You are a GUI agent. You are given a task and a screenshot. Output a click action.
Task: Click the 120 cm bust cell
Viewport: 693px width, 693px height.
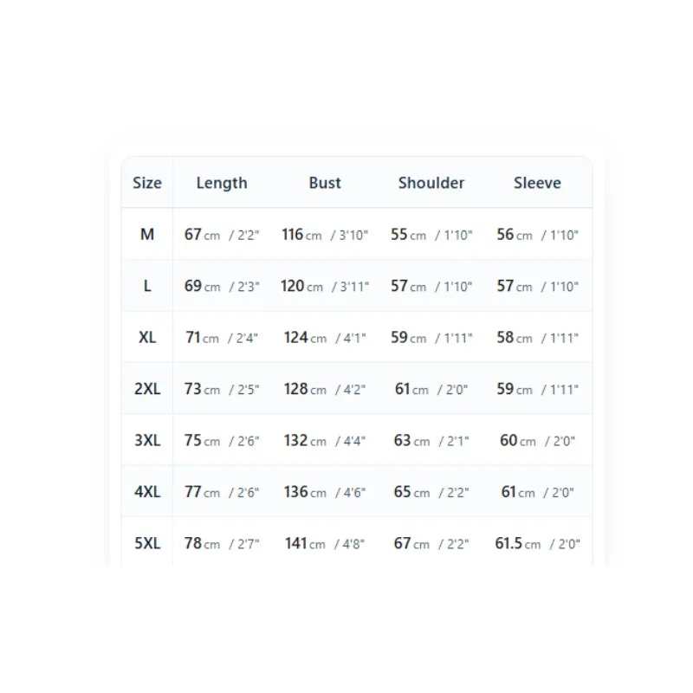(325, 287)
